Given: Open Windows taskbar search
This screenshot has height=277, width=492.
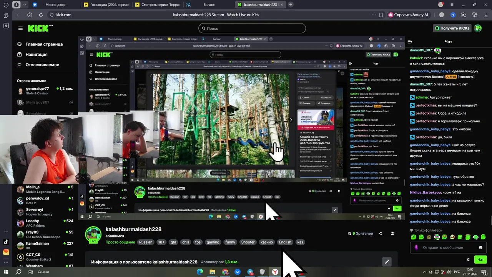Looking at the screenshot, I should coord(18,272).
